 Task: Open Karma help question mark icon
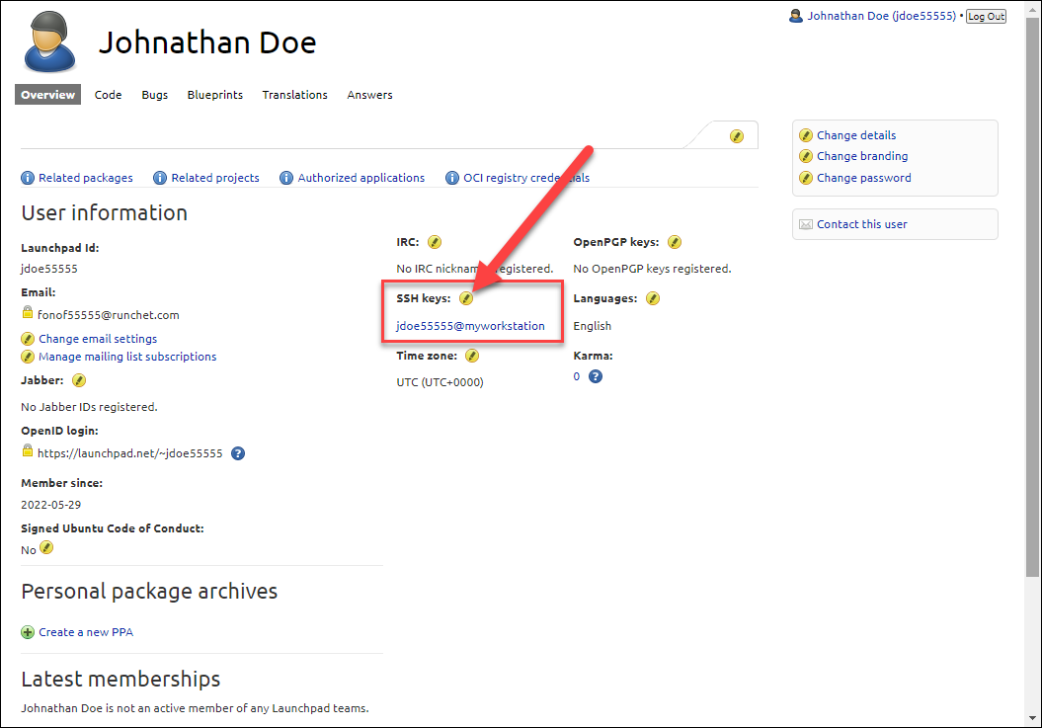(596, 376)
